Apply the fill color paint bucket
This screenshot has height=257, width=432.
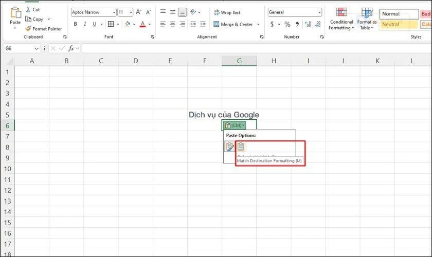coord(128,24)
